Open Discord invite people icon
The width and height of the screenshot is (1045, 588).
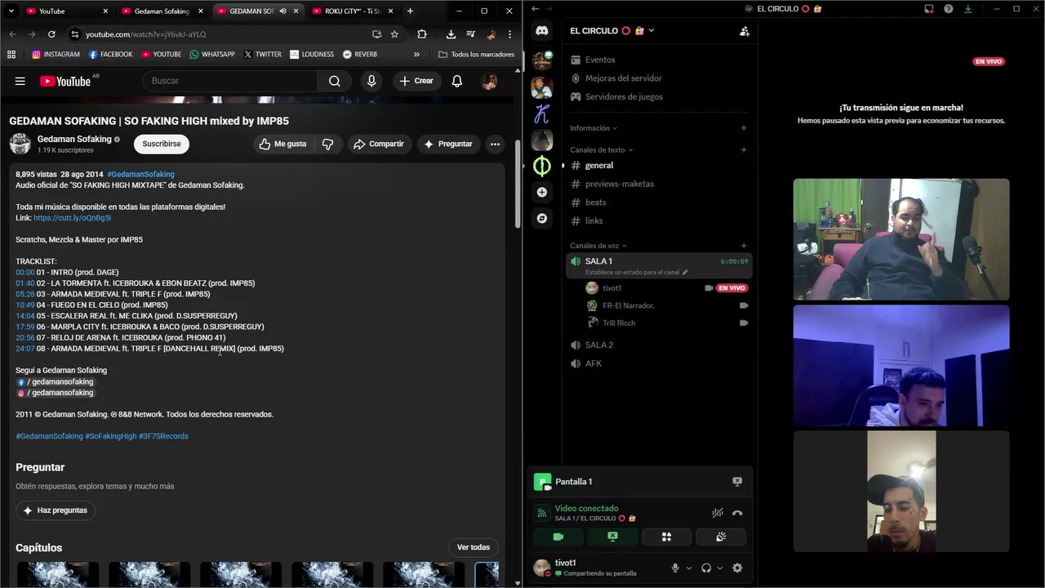tap(744, 31)
